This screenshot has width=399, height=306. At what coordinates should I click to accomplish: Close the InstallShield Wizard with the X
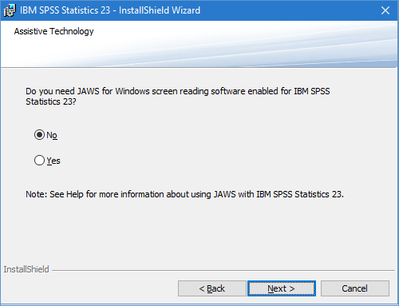coord(385,10)
